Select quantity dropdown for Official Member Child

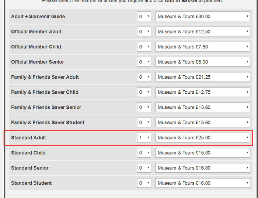pos(144,47)
